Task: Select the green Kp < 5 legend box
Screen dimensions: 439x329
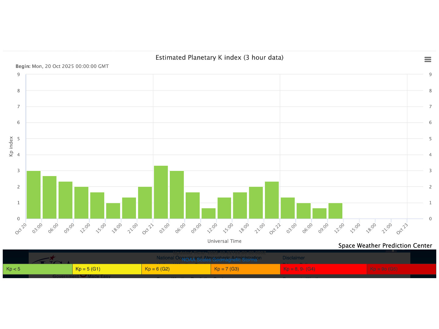Action: point(37,269)
